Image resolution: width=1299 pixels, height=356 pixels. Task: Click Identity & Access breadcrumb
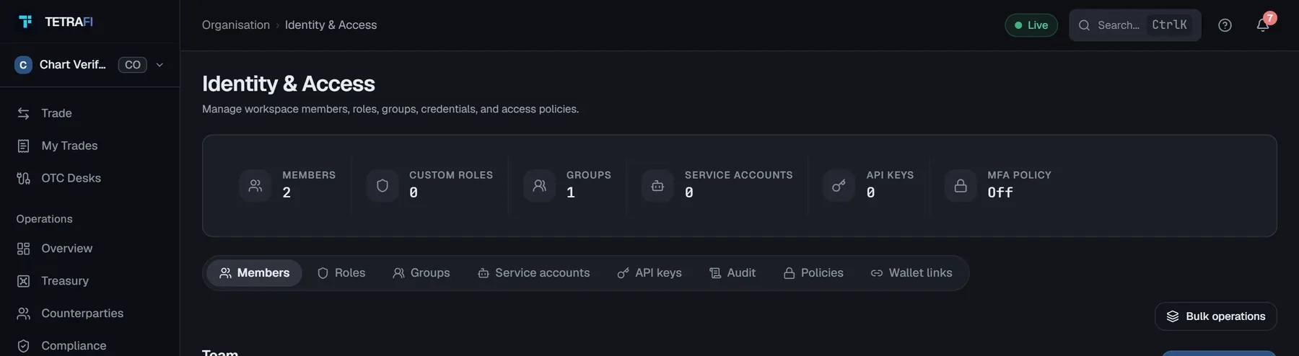click(331, 25)
